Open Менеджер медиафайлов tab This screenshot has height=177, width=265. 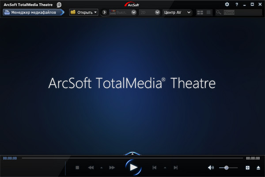[33, 12]
